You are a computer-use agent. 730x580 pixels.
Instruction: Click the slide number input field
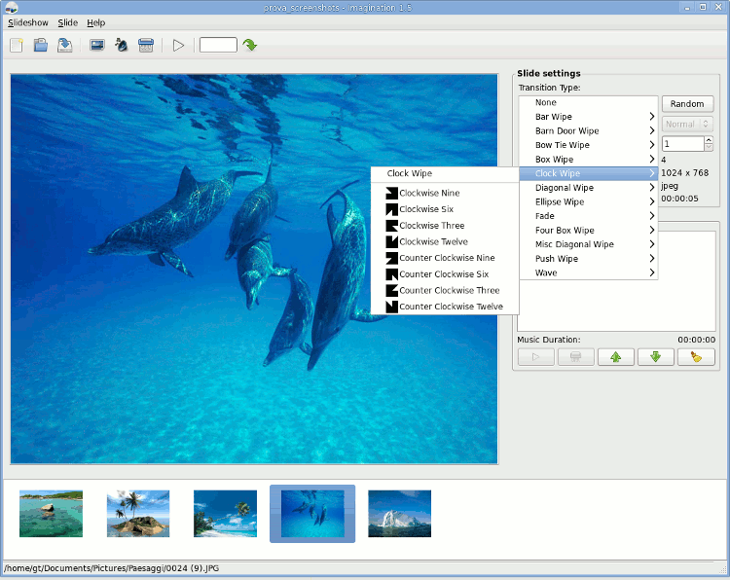coord(218,45)
